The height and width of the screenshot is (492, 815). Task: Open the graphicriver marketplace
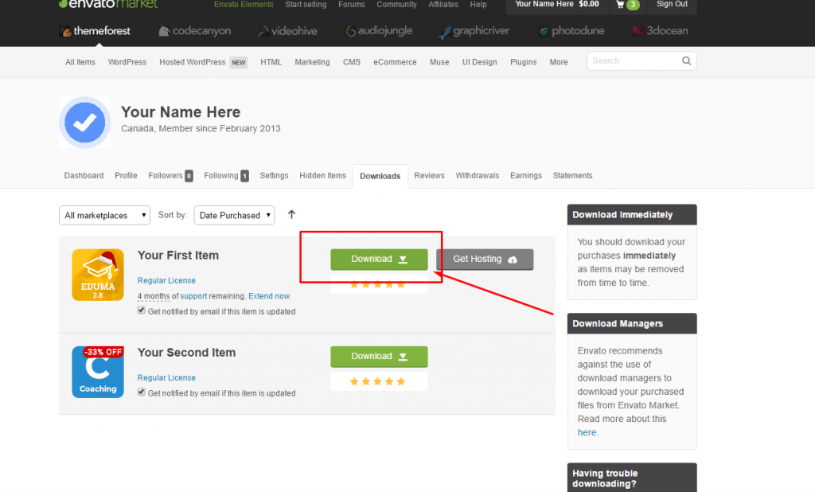474,31
